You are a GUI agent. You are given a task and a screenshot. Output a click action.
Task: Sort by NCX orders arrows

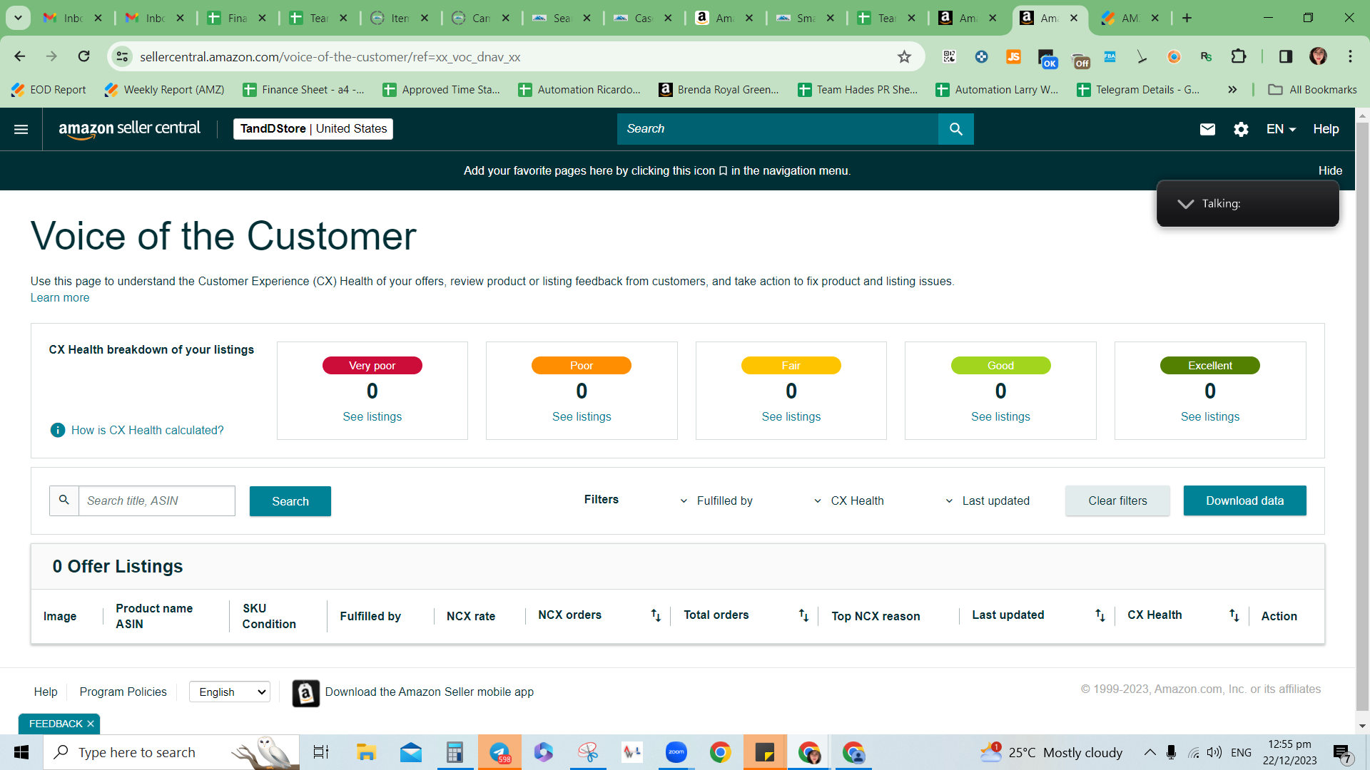(656, 615)
